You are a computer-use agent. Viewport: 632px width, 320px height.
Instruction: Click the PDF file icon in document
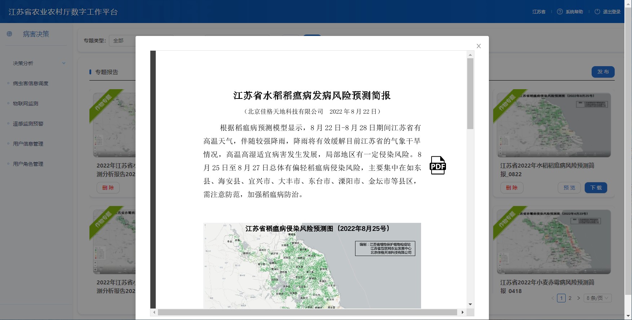coord(438,165)
